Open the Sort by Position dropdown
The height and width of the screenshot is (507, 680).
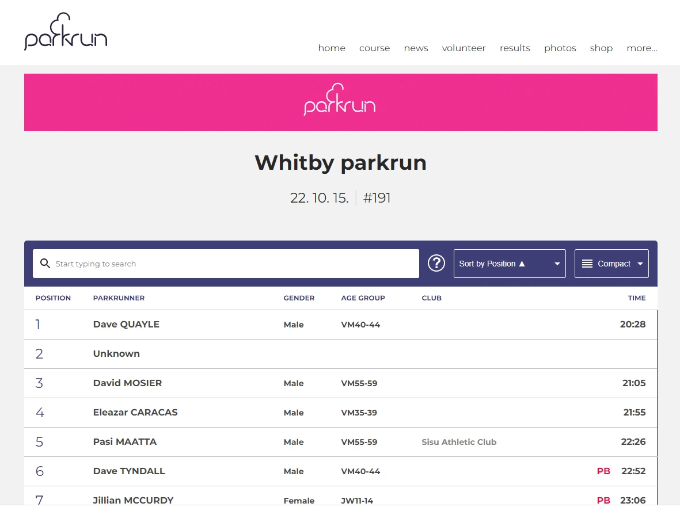pyautogui.click(x=510, y=264)
